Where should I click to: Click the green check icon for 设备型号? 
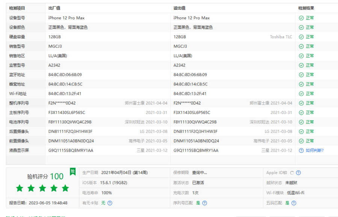(301, 18)
